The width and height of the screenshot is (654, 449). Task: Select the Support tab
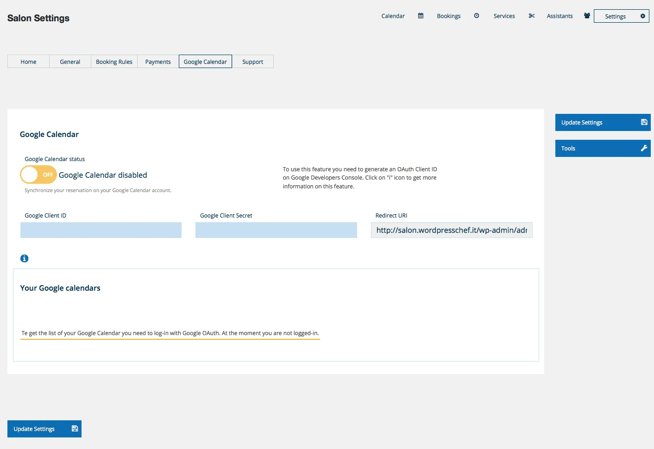[x=252, y=61]
